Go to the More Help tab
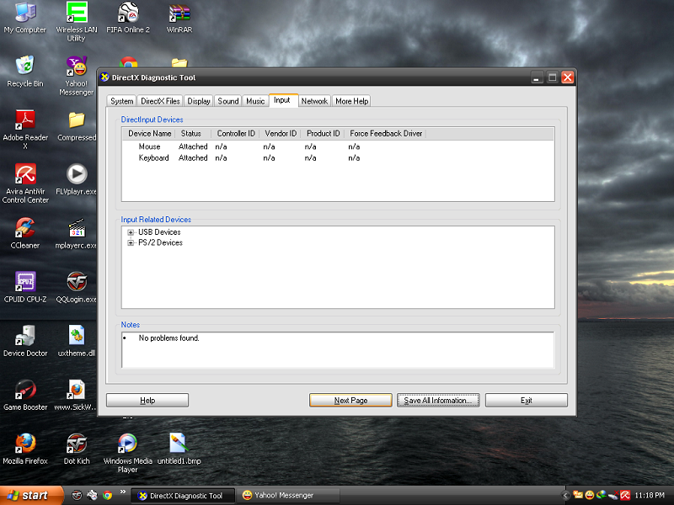The image size is (674, 505). pyautogui.click(x=351, y=101)
